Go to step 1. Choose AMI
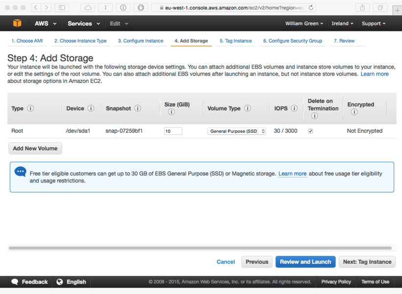The image size is (402, 294). click(27, 41)
